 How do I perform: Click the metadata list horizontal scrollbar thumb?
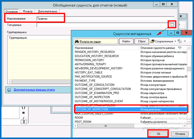(x=106, y=126)
